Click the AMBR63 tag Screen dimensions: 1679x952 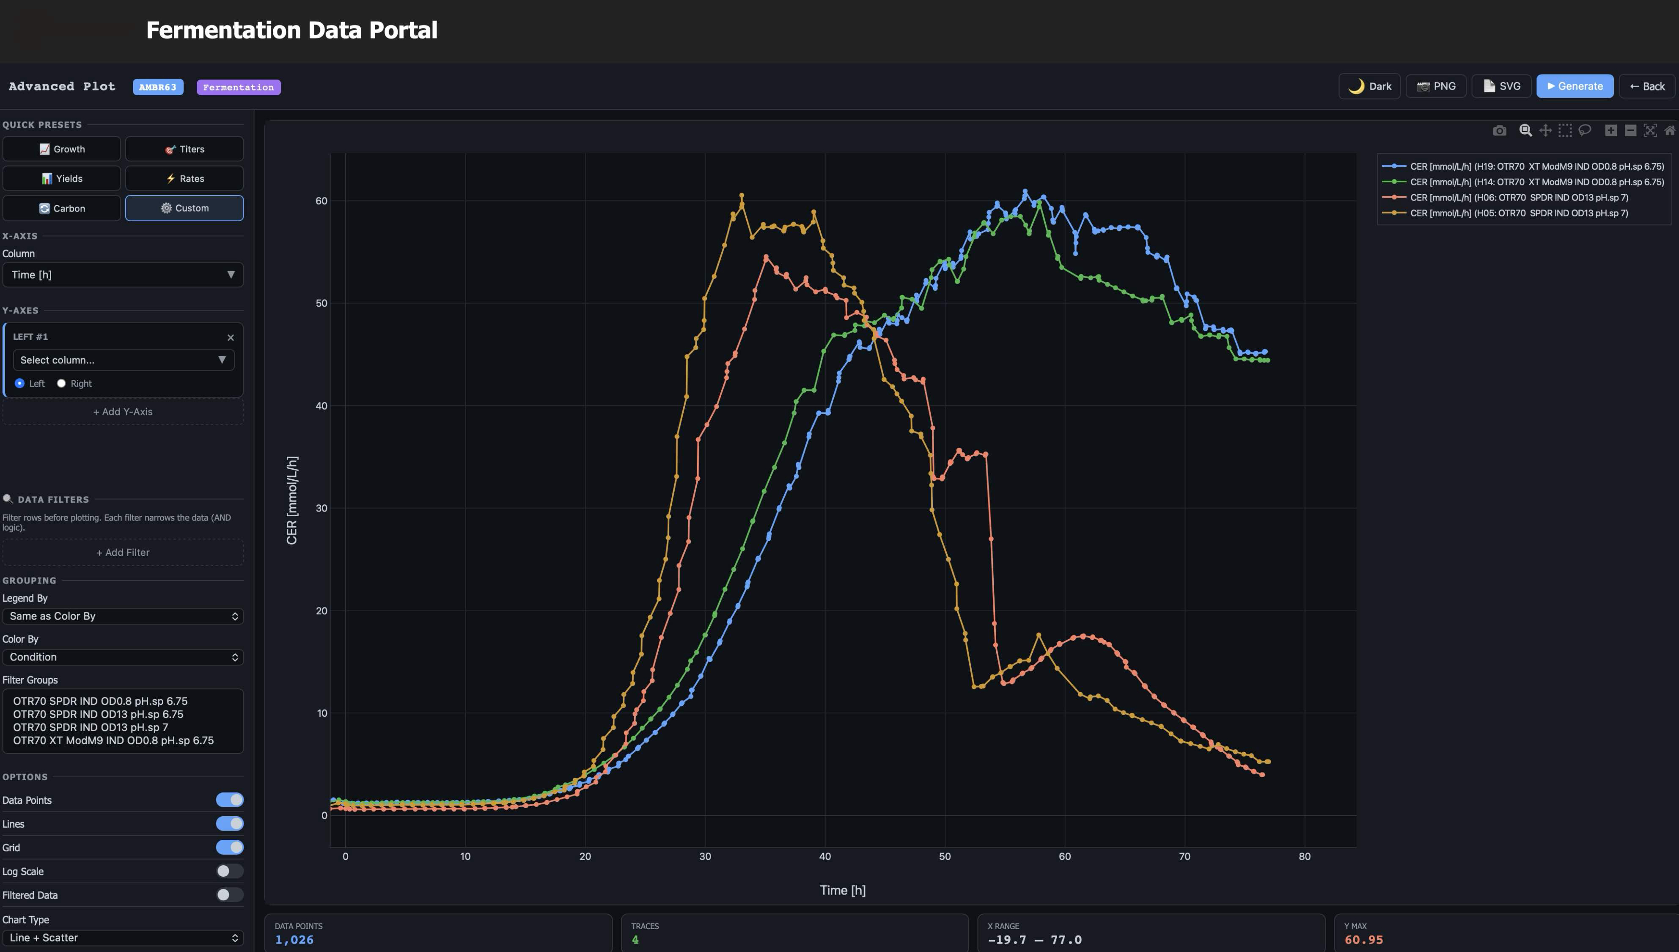click(x=157, y=87)
